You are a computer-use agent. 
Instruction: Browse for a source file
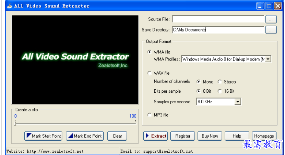pos(271,19)
